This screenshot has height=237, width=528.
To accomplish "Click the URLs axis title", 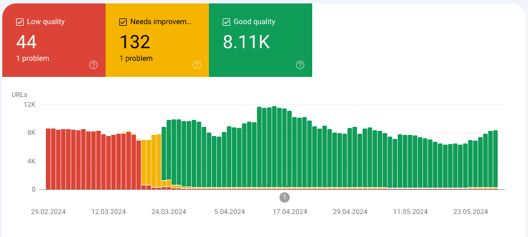I will [20, 94].
